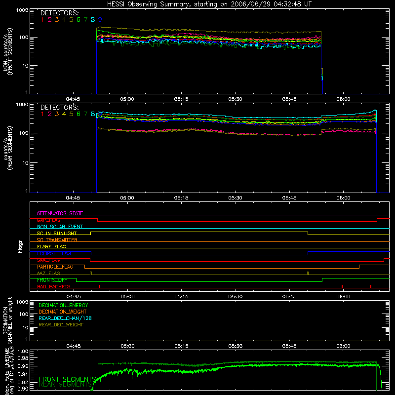Select green detector 6 in the front segments legend
Image resolution: width=395 pixels, height=395 pixels.
pyautogui.click(x=79, y=20)
